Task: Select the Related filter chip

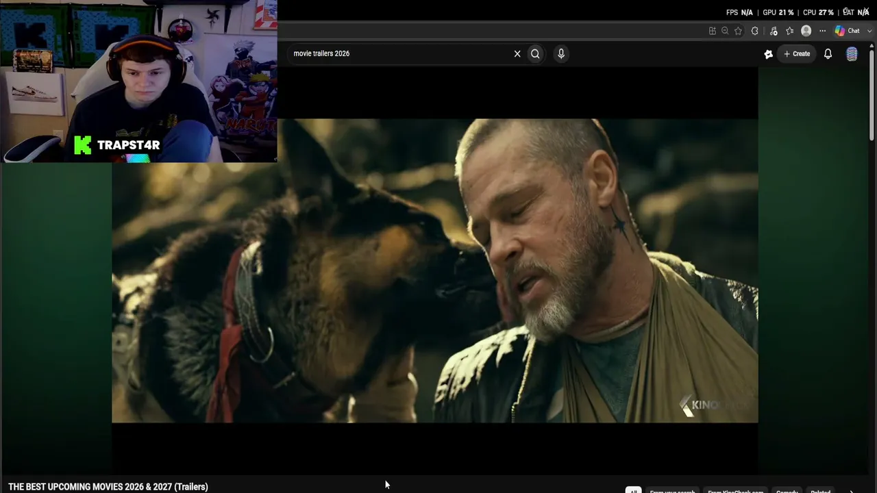Action: click(820, 490)
